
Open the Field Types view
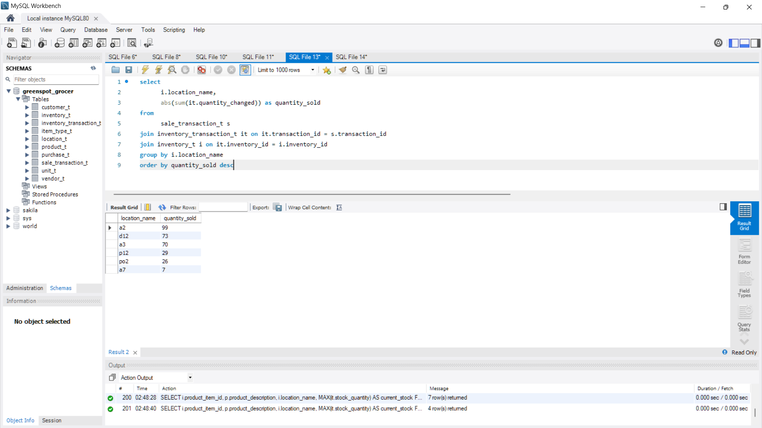pos(745,285)
